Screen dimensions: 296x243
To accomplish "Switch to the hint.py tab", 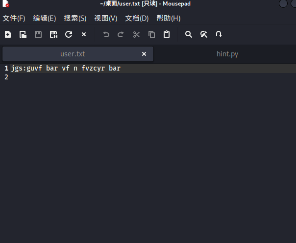I will point(227,54).
